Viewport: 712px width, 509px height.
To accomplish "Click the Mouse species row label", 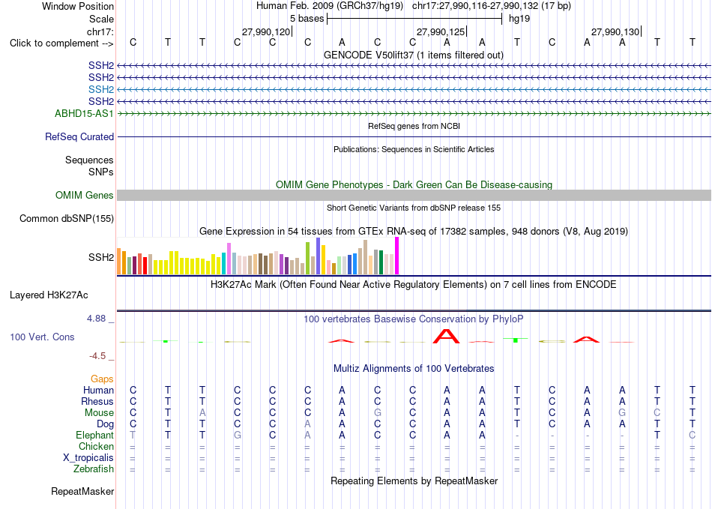I will coord(99,413).
